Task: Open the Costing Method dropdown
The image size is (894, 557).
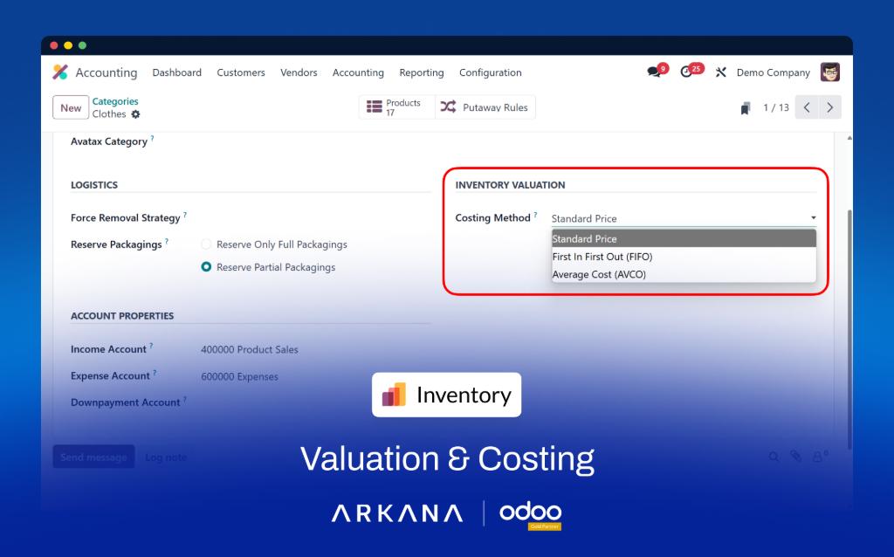Action: (684, 218)
